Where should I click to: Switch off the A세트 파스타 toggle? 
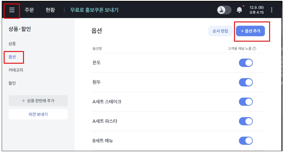coord(246,121)
